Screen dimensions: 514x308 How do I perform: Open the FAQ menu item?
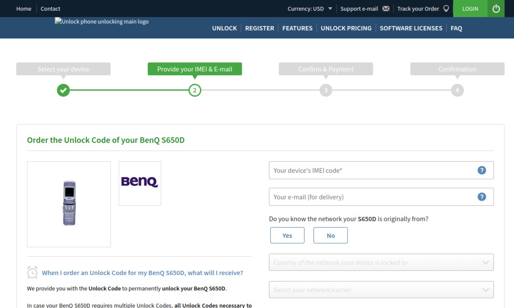(x=456, y=28)
